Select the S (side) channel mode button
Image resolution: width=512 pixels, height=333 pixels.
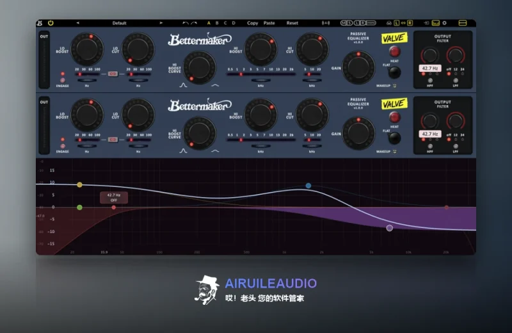349,23
